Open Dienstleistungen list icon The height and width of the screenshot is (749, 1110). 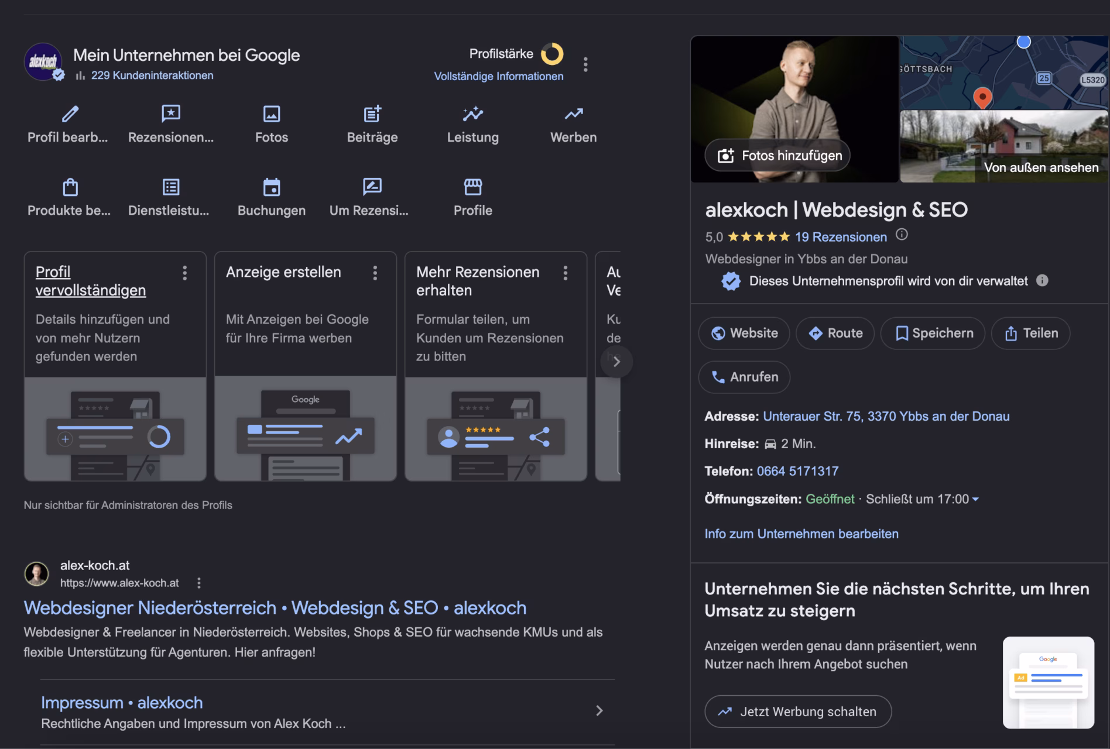pyautogui.click(x=171, y=187)
